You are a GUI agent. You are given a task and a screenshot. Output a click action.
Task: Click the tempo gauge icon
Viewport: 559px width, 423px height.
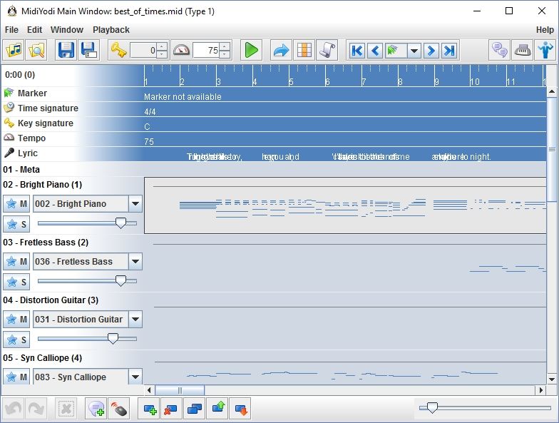(181, 50)
